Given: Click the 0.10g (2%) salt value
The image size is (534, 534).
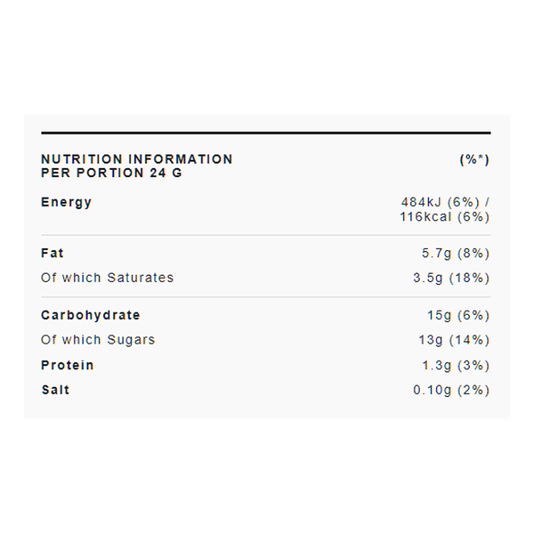Looking at the screenshot, I should click(x=449, y=390).
